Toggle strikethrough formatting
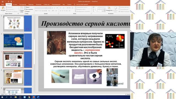This screenshot has width=176, height=99. (44, 11)
